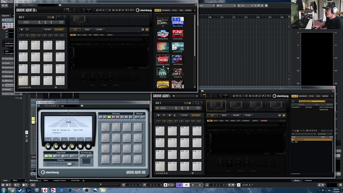
Task: Open the red Recorder tab in Groove Agent 5
Action: [x=264, y=121]
